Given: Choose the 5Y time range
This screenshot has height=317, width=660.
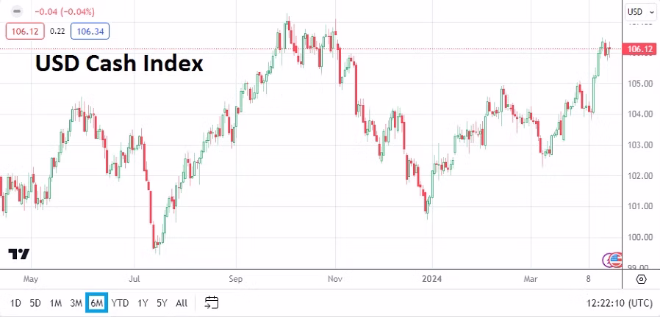Looking at the screenshot, I should click(162, 302).
